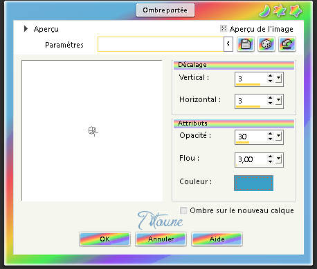Click inside the Horizontal offset value field

click(251, 101)
